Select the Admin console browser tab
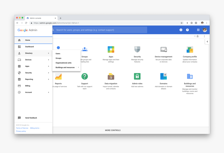Image resolution: width=224 pixels, height=153 pixels. (41, 18)
